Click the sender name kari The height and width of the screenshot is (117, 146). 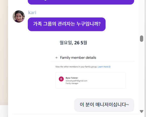click(x=32, y=13)
